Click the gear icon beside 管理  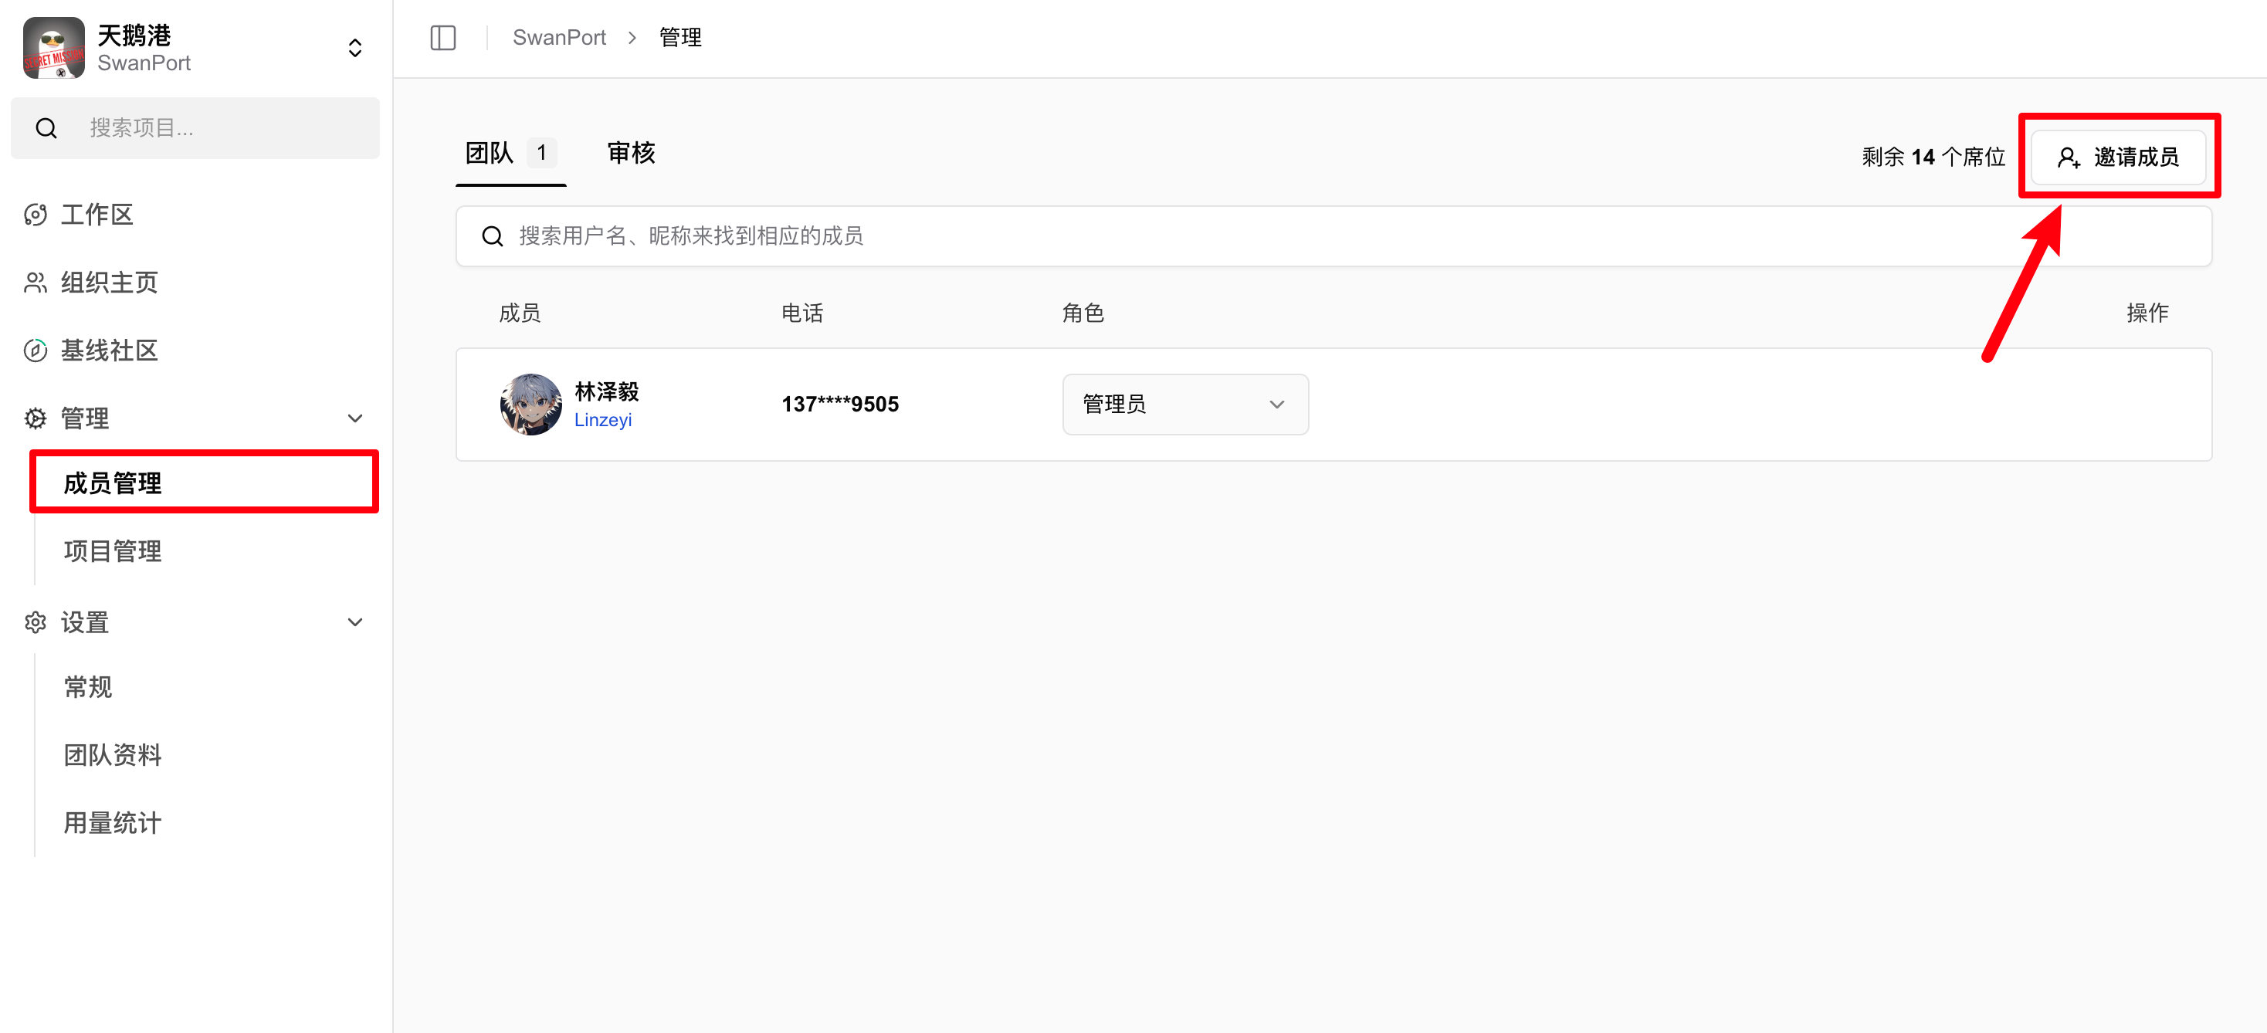tap(36, 418)
